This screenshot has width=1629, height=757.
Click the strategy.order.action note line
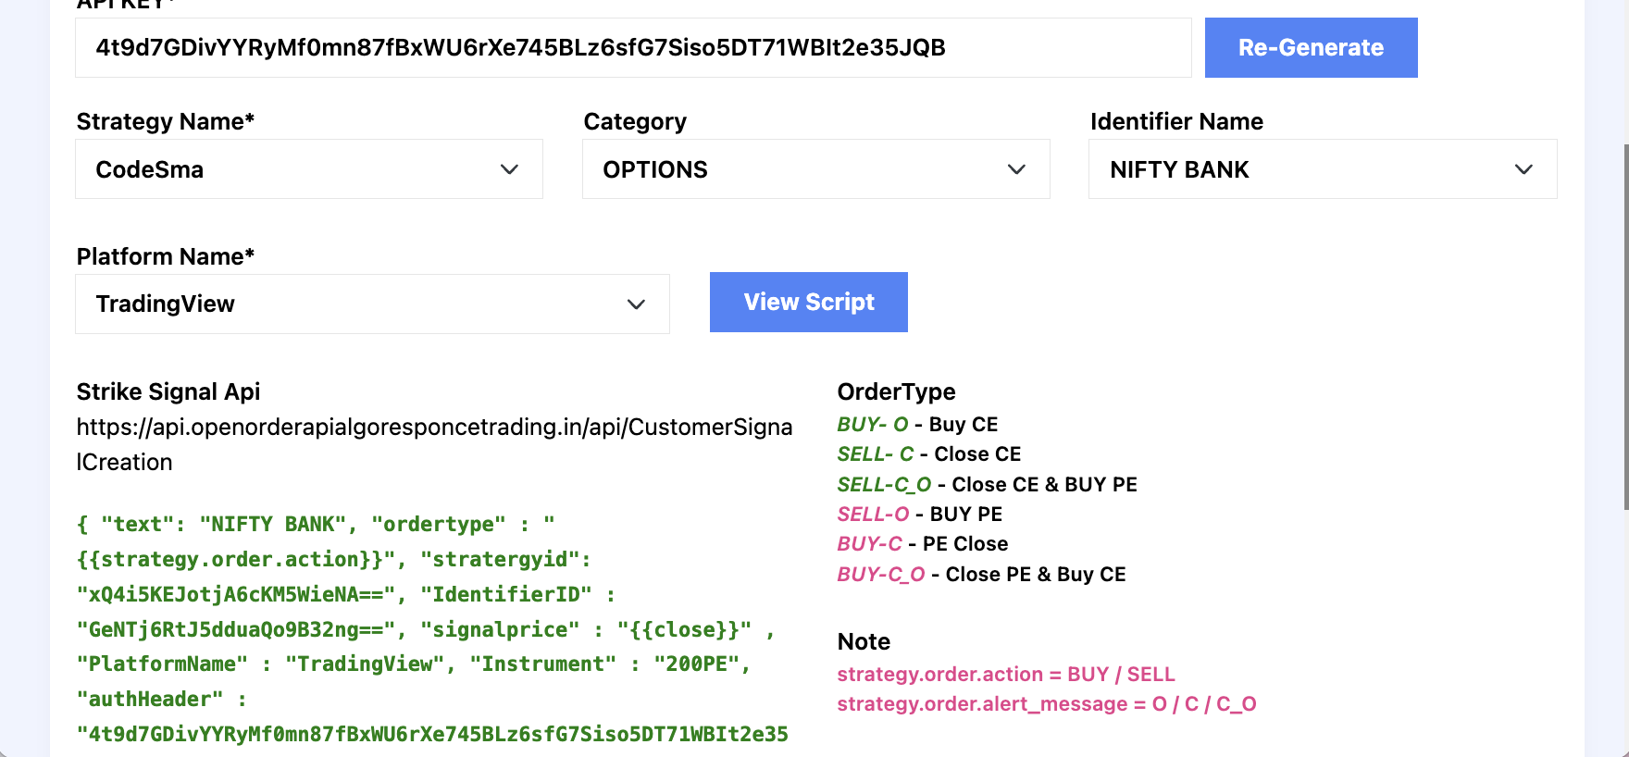[x=1005, y=675]
